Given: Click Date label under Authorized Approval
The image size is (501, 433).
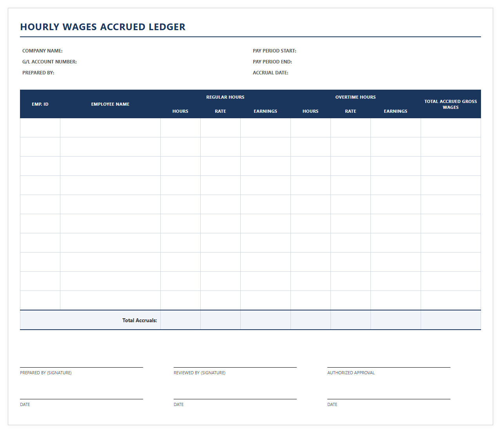Looking at the screenshot, I should [x=332, y=404].
